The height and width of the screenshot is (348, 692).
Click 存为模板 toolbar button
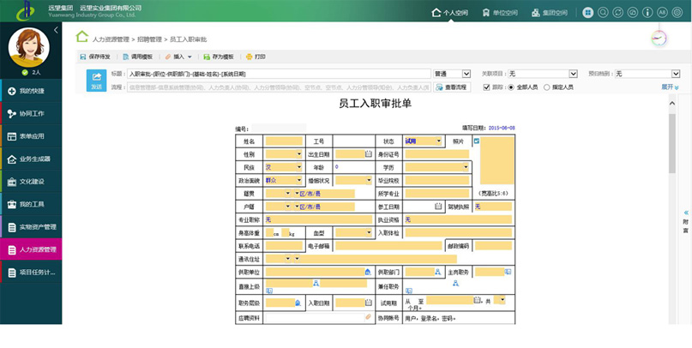coord(219,57)
